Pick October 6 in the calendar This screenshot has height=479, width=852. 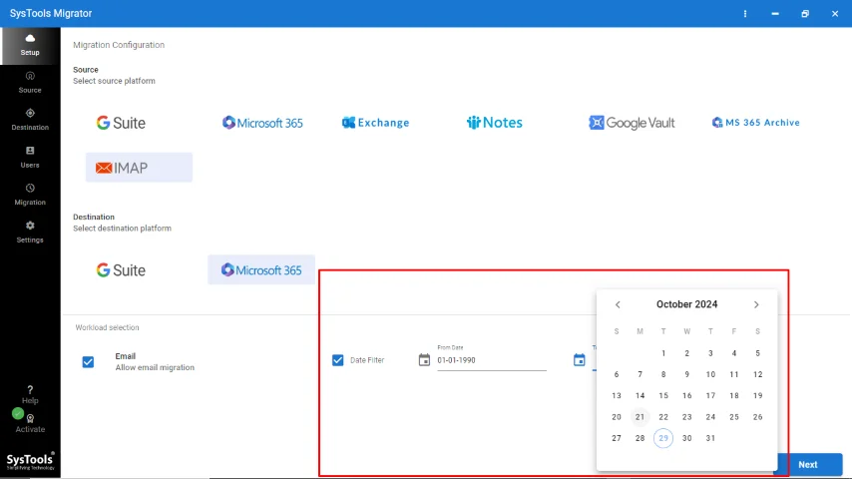pyautogui.click(x=617, y=374)
